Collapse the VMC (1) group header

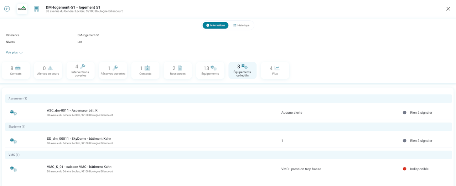tap(228, 155)
